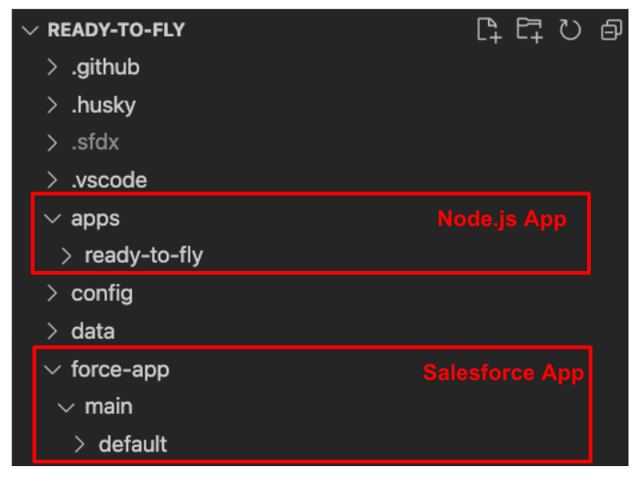
Task: Click the READY-TO-FLY workspace title
Action: click(116, 30)
